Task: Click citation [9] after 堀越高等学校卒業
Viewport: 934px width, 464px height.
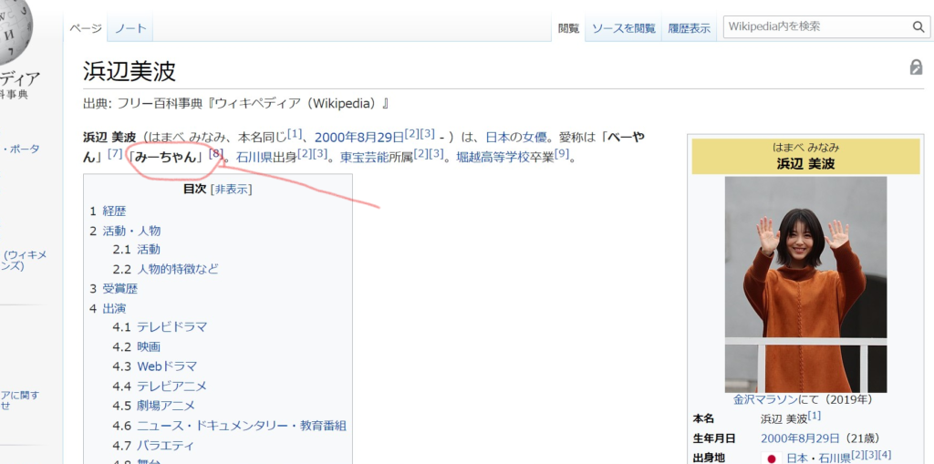Action: [x=563, y=154]
